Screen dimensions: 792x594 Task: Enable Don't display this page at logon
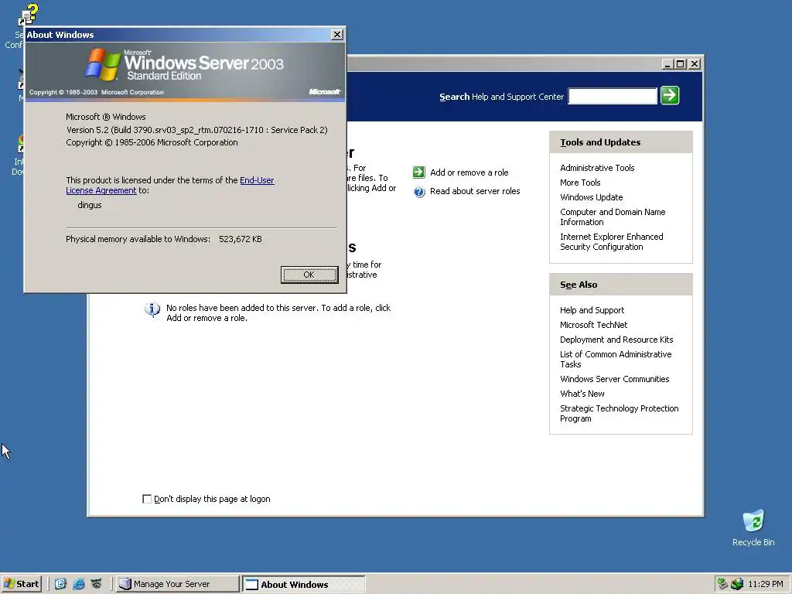(147, 499)
